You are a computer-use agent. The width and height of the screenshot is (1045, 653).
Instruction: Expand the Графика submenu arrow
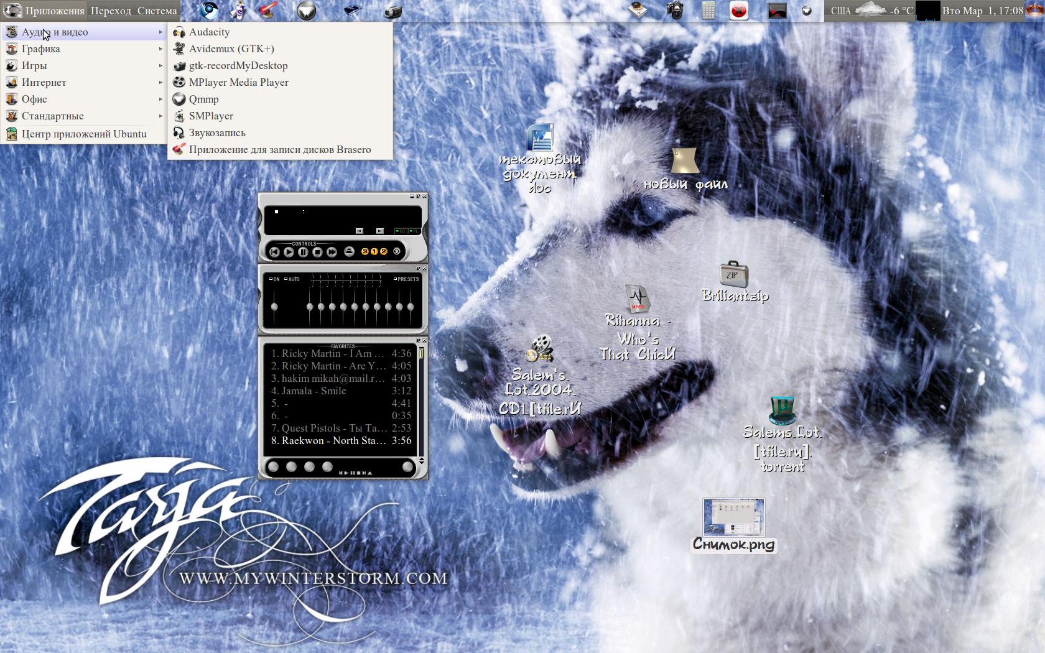pos(160,49)
